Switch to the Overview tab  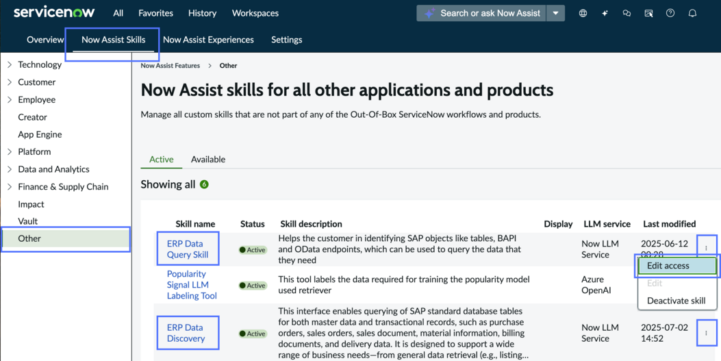(45, 40)
